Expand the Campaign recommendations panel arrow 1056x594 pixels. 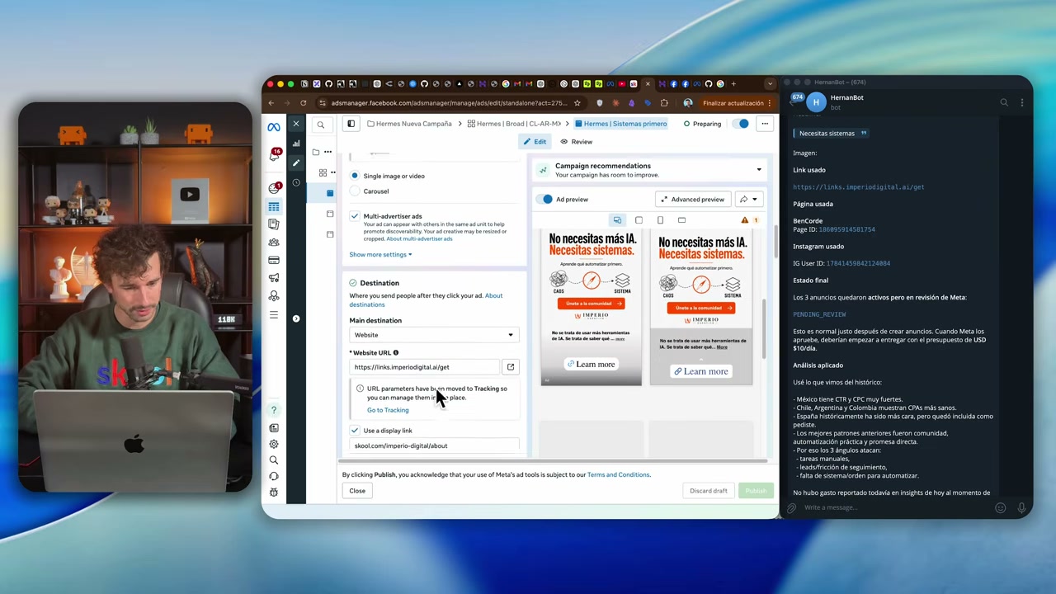pyautogui.click(x=759, y=170)
